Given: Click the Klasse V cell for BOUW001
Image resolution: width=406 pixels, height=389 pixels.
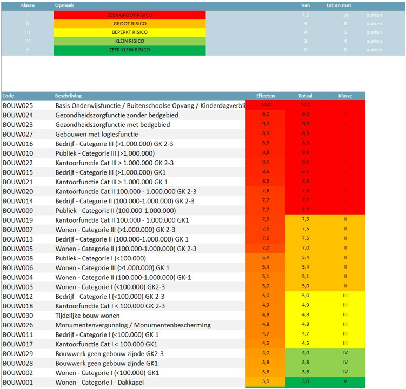Looking at the screenshot, I should coord(345,383).
